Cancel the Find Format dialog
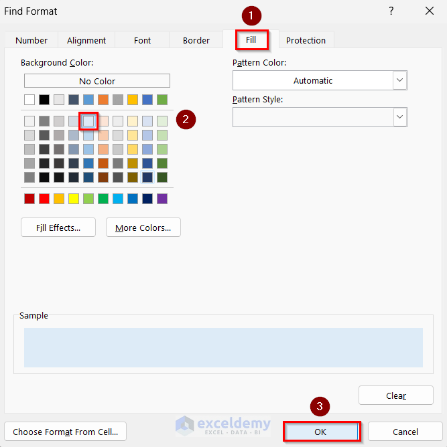 (x=405, y=432)
